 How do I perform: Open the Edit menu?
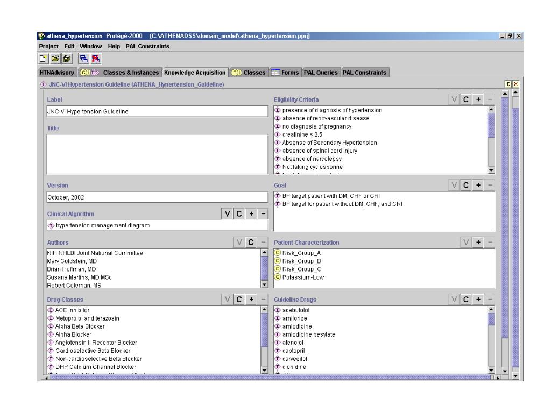(x=69, y=46)
